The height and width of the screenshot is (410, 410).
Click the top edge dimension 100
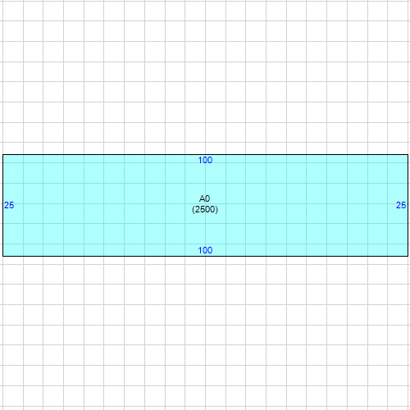click(x=205, y=160)
